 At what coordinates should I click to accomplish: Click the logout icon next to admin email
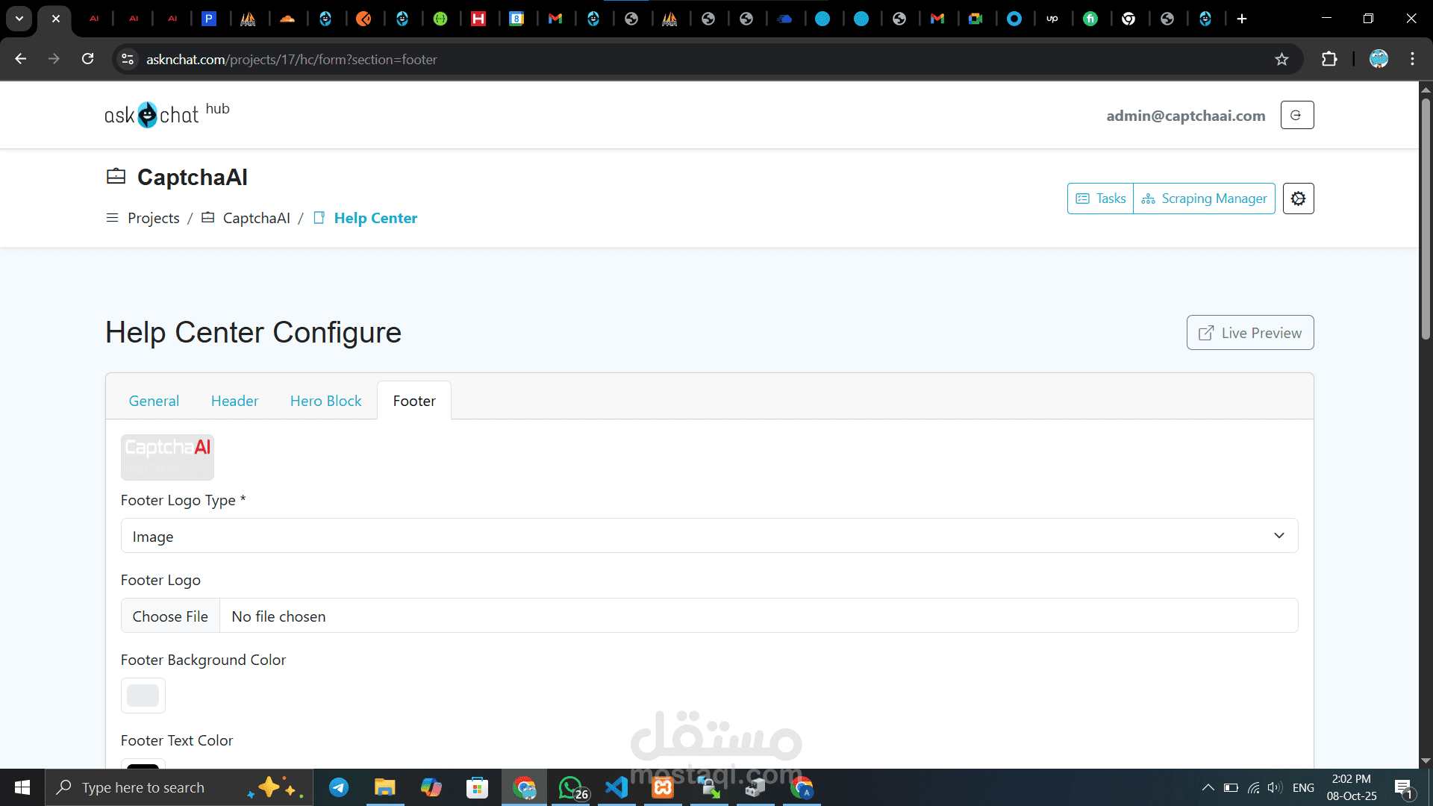click(1296, 115)
